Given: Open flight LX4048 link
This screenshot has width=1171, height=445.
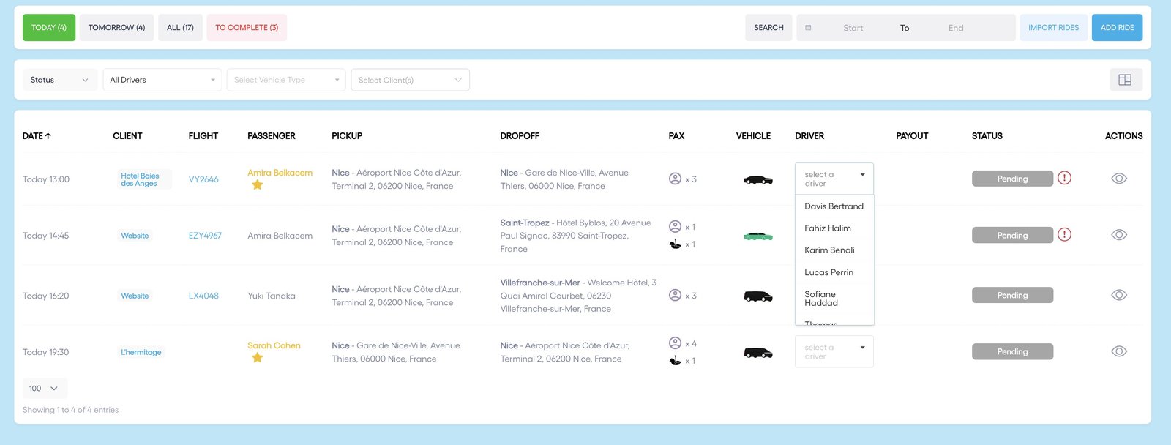Looking at the screenshot, I should point(203,296).
